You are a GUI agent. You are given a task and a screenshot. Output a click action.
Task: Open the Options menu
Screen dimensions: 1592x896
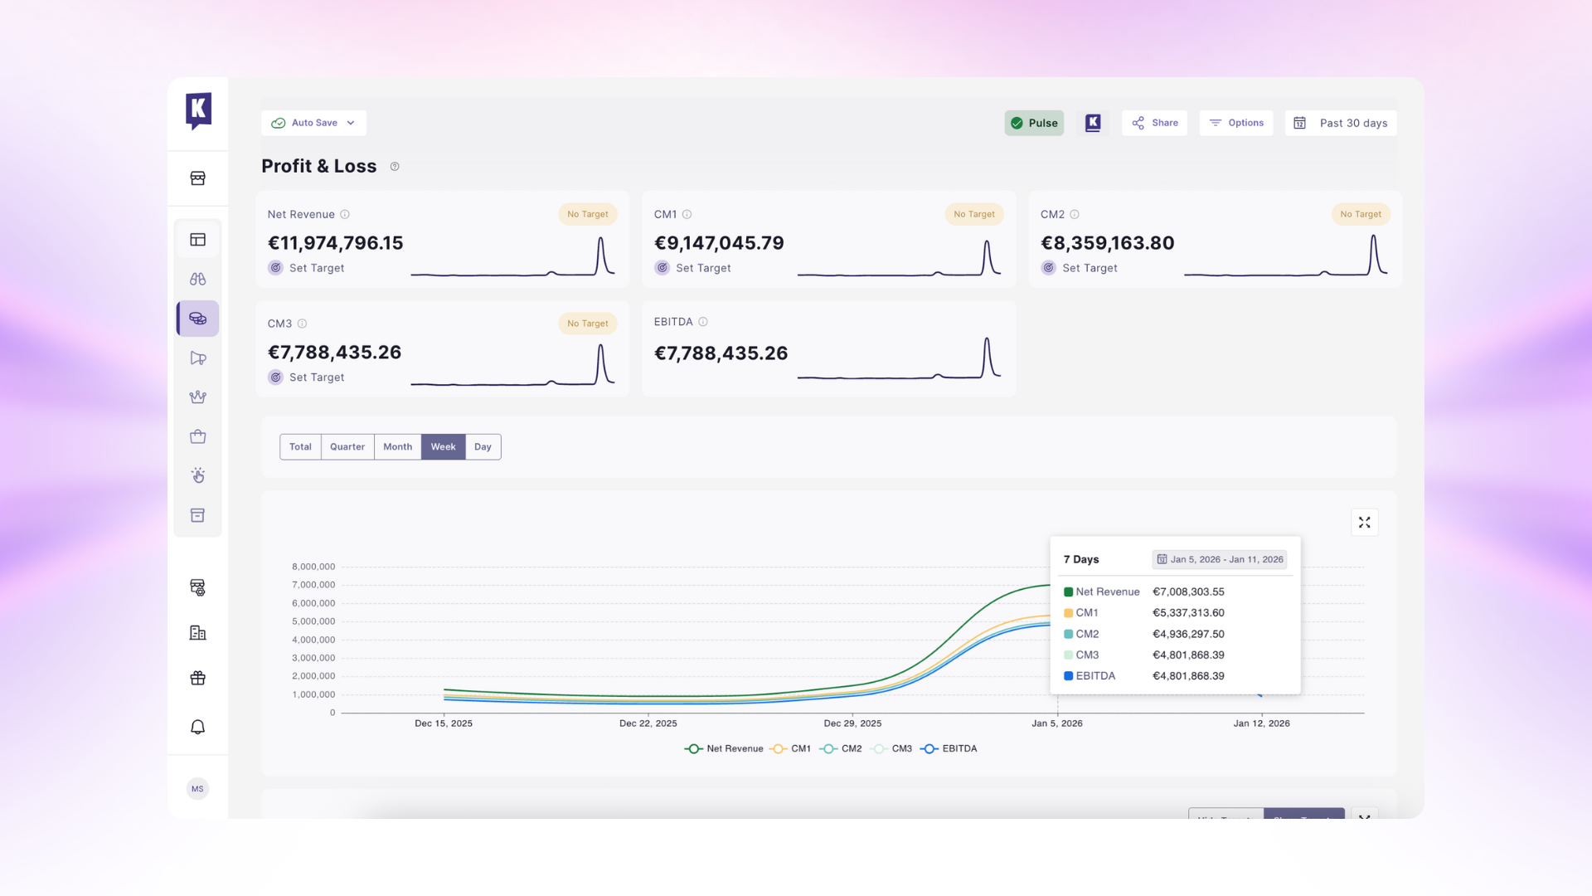click(x=1235, y=123)
